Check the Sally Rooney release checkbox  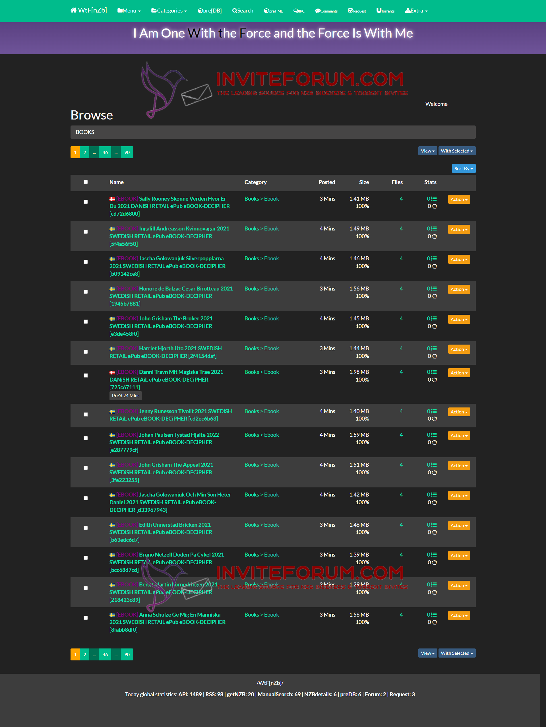(x=86, y=202)
